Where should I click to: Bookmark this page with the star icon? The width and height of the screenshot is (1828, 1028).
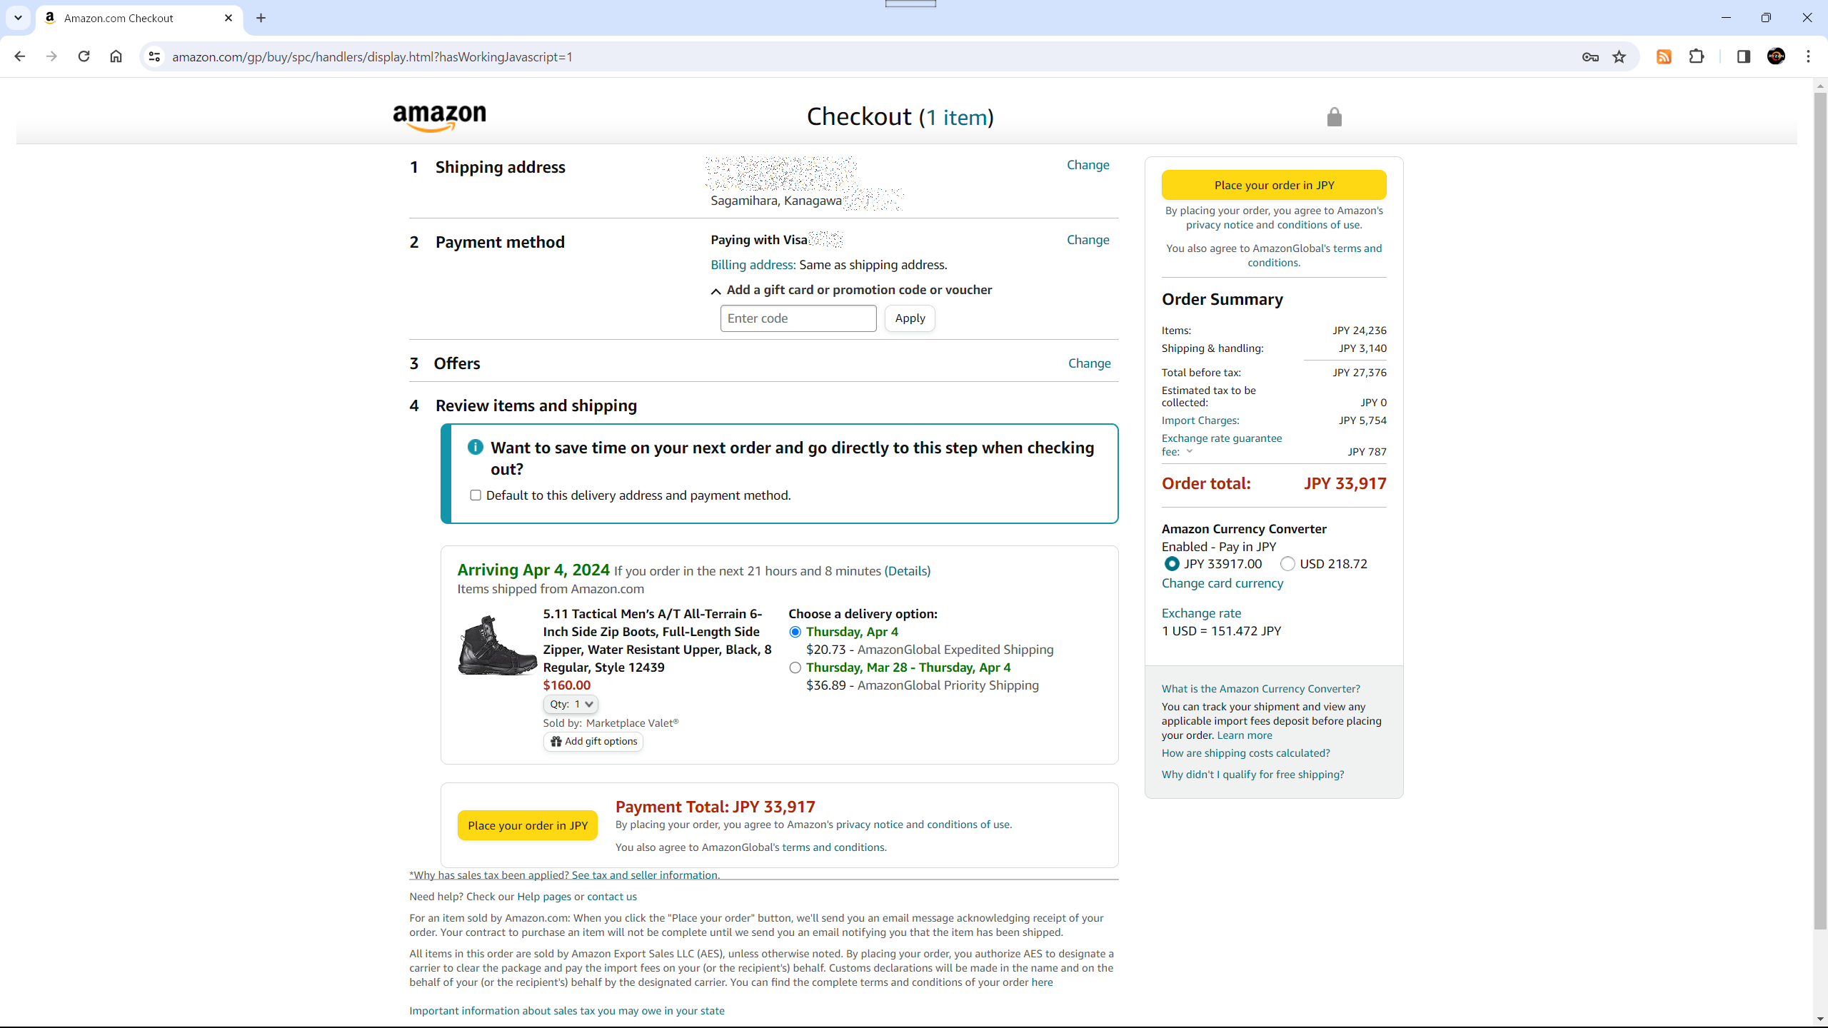[1619, 57]
